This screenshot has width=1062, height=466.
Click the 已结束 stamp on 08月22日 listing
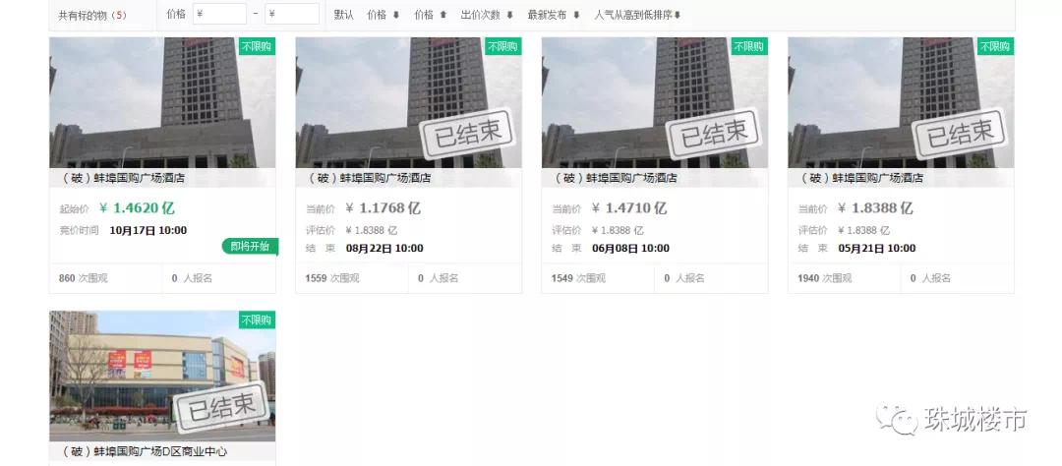[x=469, y=132]
